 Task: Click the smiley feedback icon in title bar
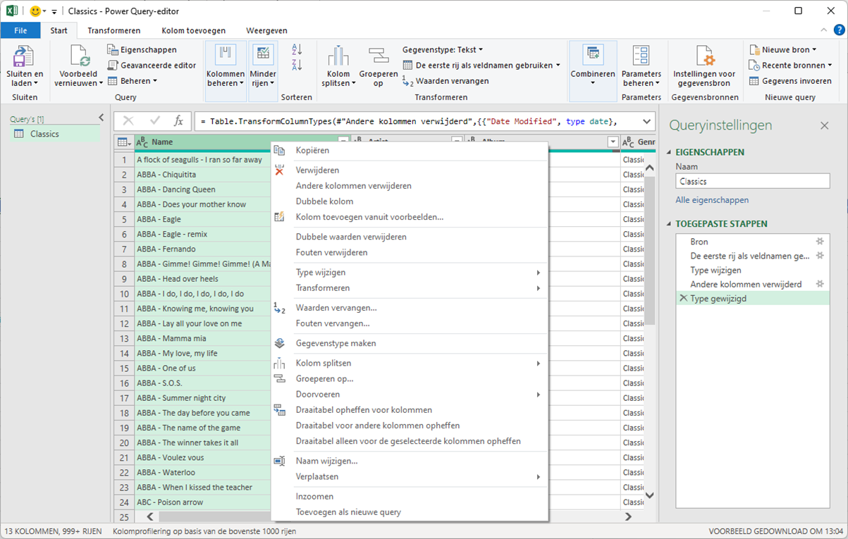(35, 11)
